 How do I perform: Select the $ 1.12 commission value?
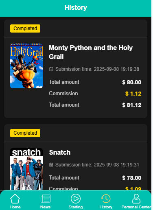click(x=133, y=94)
